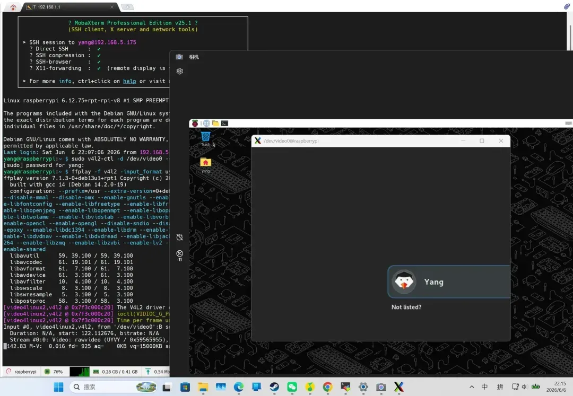Maximize the /dev/video0@raspberrypi window
This screenshot has width=573, height=396.
pyautogui.click(x=482, y=141)
